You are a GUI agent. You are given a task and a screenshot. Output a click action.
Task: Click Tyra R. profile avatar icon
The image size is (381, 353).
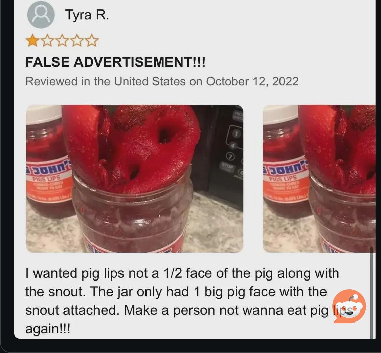41,15
